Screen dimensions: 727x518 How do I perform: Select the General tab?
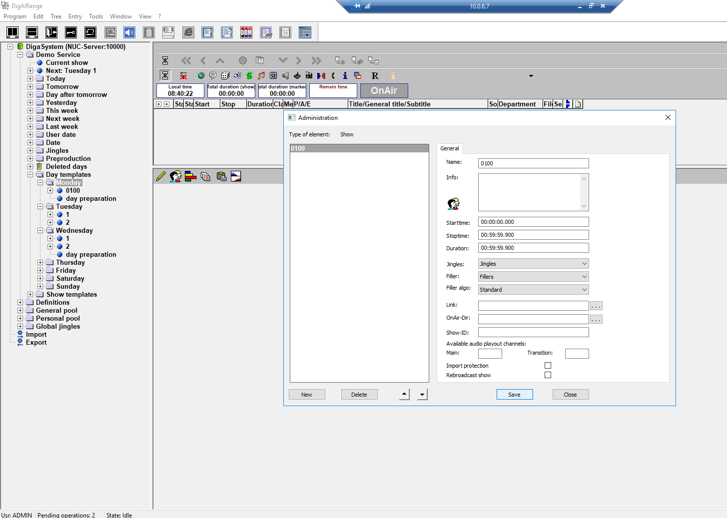(449, 148)
